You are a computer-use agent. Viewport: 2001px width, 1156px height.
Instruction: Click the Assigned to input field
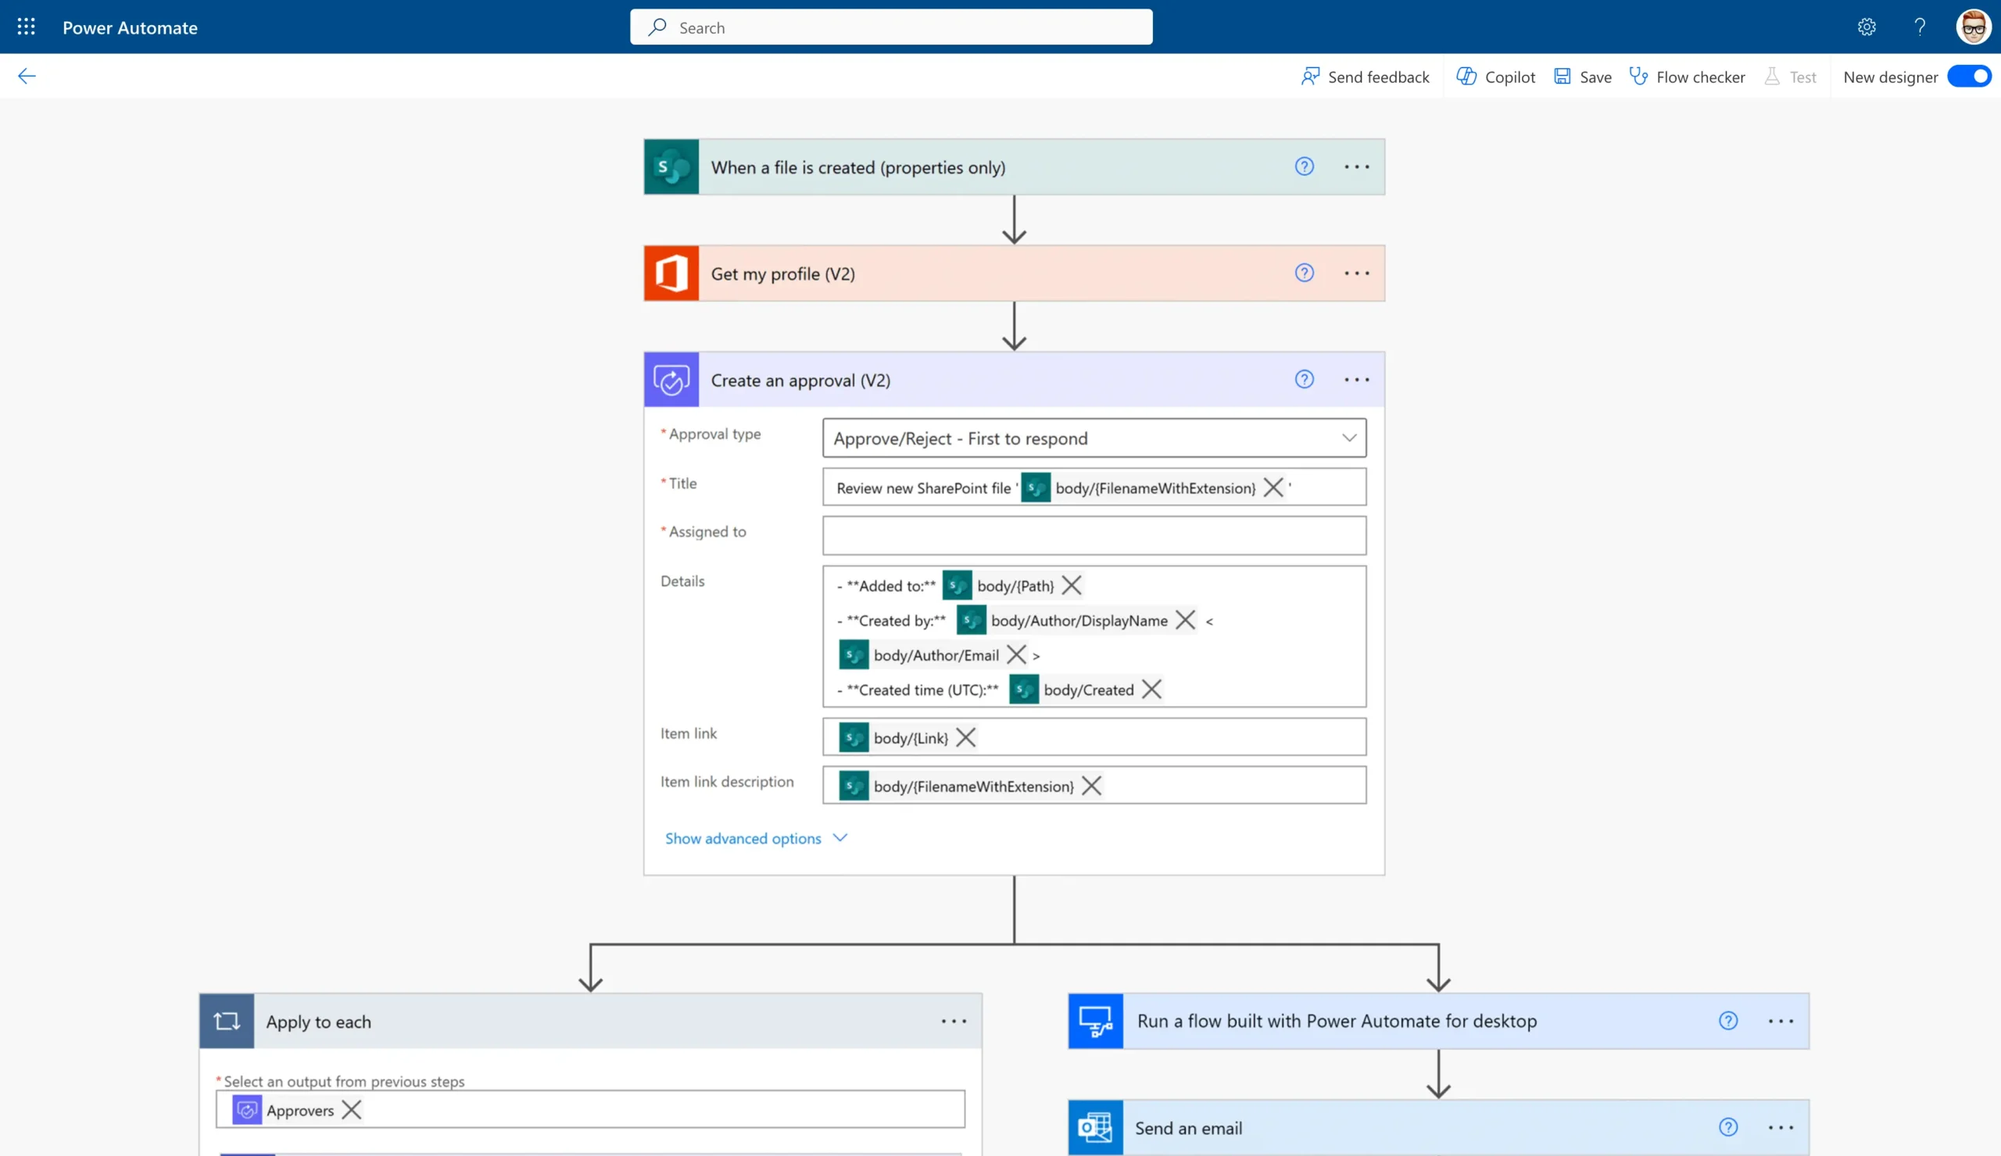coord(1094,535)
